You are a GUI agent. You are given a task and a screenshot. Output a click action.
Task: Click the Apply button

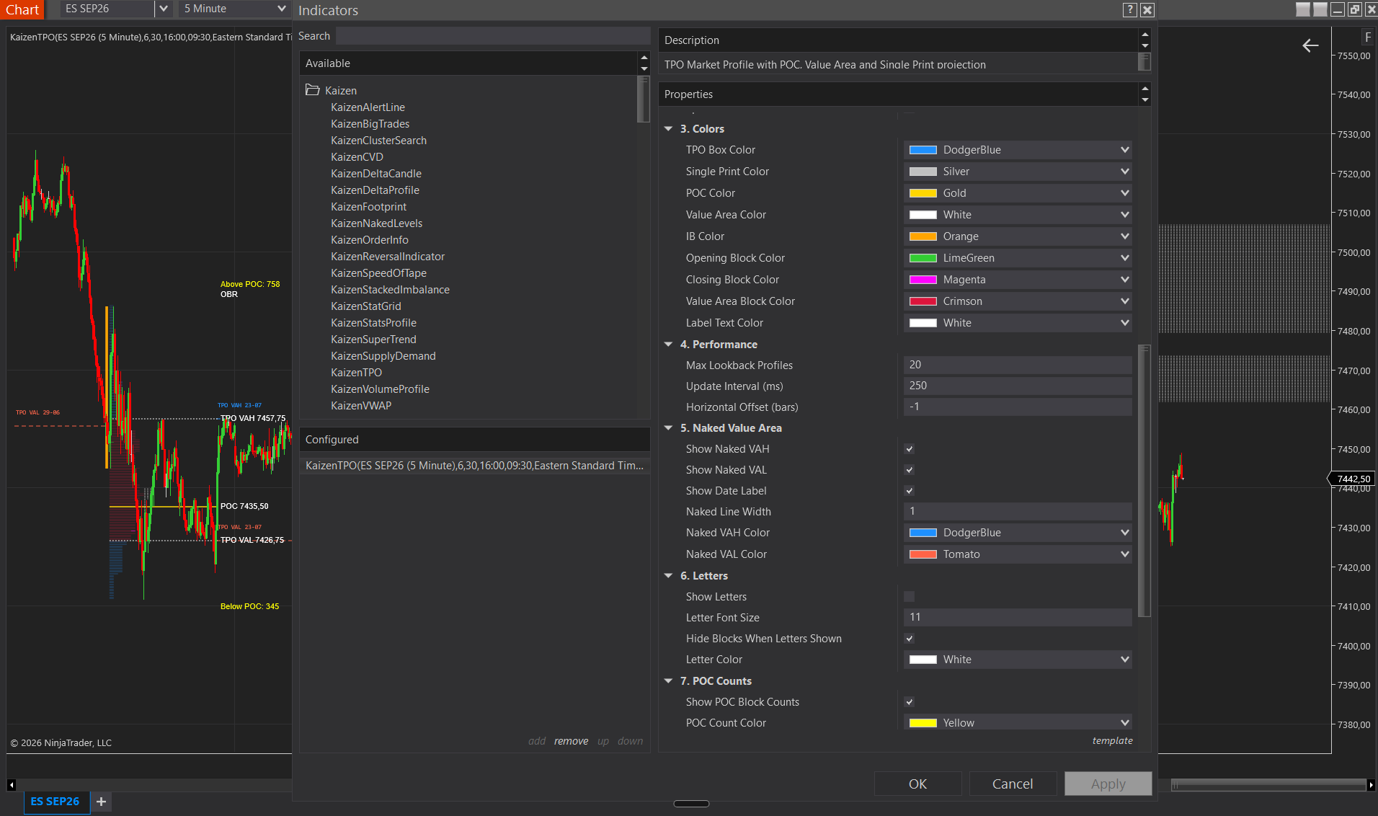pyautogui.click(x=1108, y=784)
